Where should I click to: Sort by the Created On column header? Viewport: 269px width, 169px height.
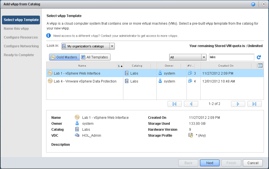pos(226,66)
